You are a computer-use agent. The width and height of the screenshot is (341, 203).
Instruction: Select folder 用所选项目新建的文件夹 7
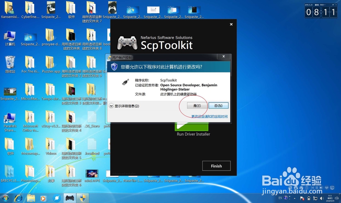[92, 12]
